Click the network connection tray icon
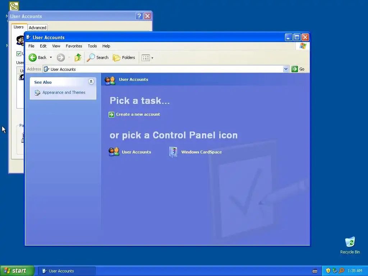Screen dimensions: 368x276 (335, 271)
